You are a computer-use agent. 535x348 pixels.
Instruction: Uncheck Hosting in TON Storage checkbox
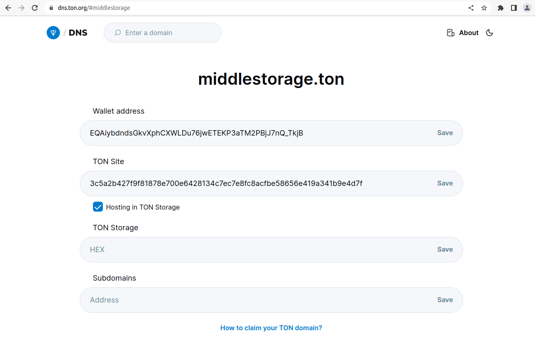click(x=98, y=207)
